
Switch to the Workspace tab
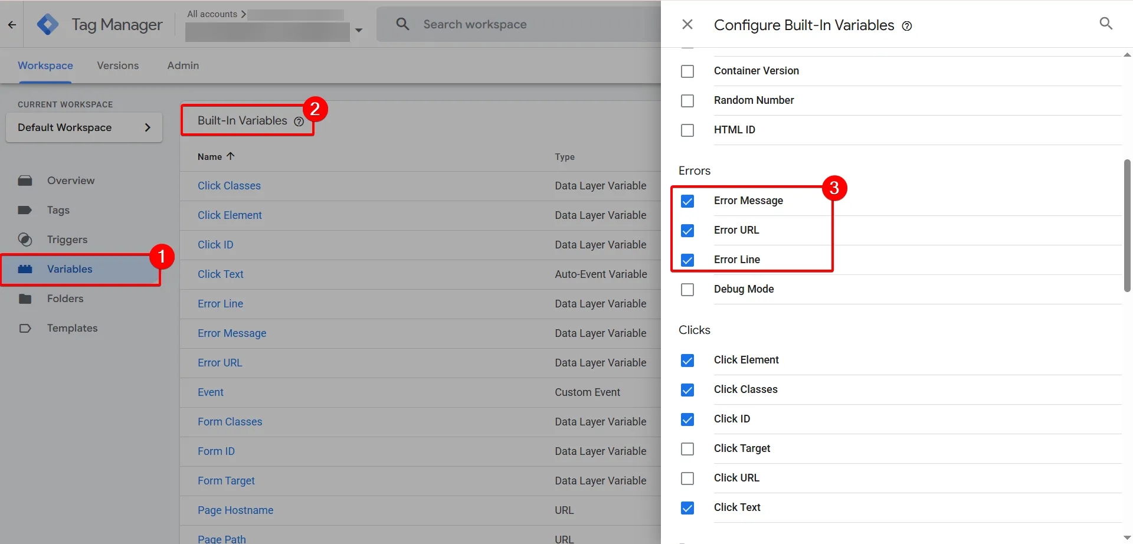[45, 65]
